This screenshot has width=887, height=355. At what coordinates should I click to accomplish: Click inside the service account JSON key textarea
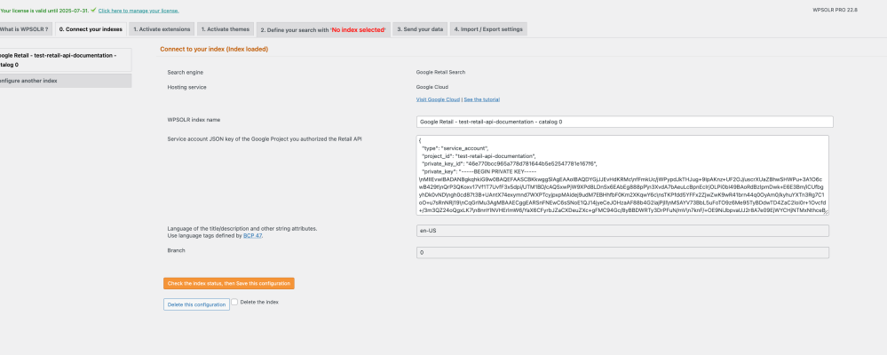tap(622, 175)
